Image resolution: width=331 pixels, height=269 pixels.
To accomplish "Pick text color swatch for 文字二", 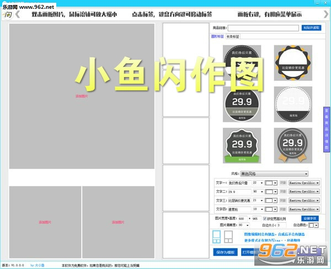I will tap(271, 192).
